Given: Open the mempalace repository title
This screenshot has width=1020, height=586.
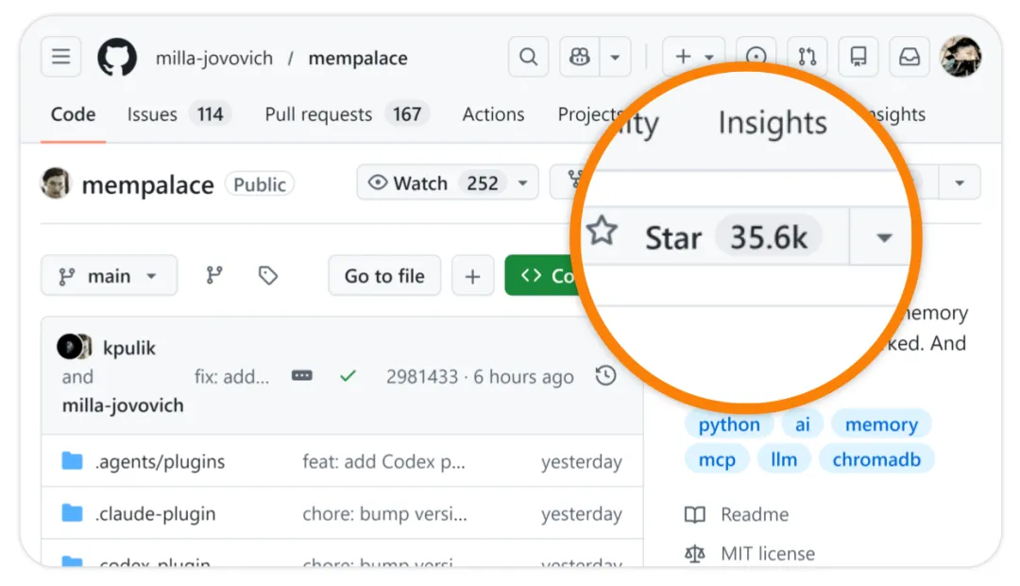Looking at the screenshot, I should (x=147, y=185).
